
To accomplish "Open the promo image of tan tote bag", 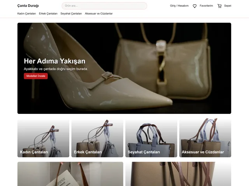I will [178, 174].
